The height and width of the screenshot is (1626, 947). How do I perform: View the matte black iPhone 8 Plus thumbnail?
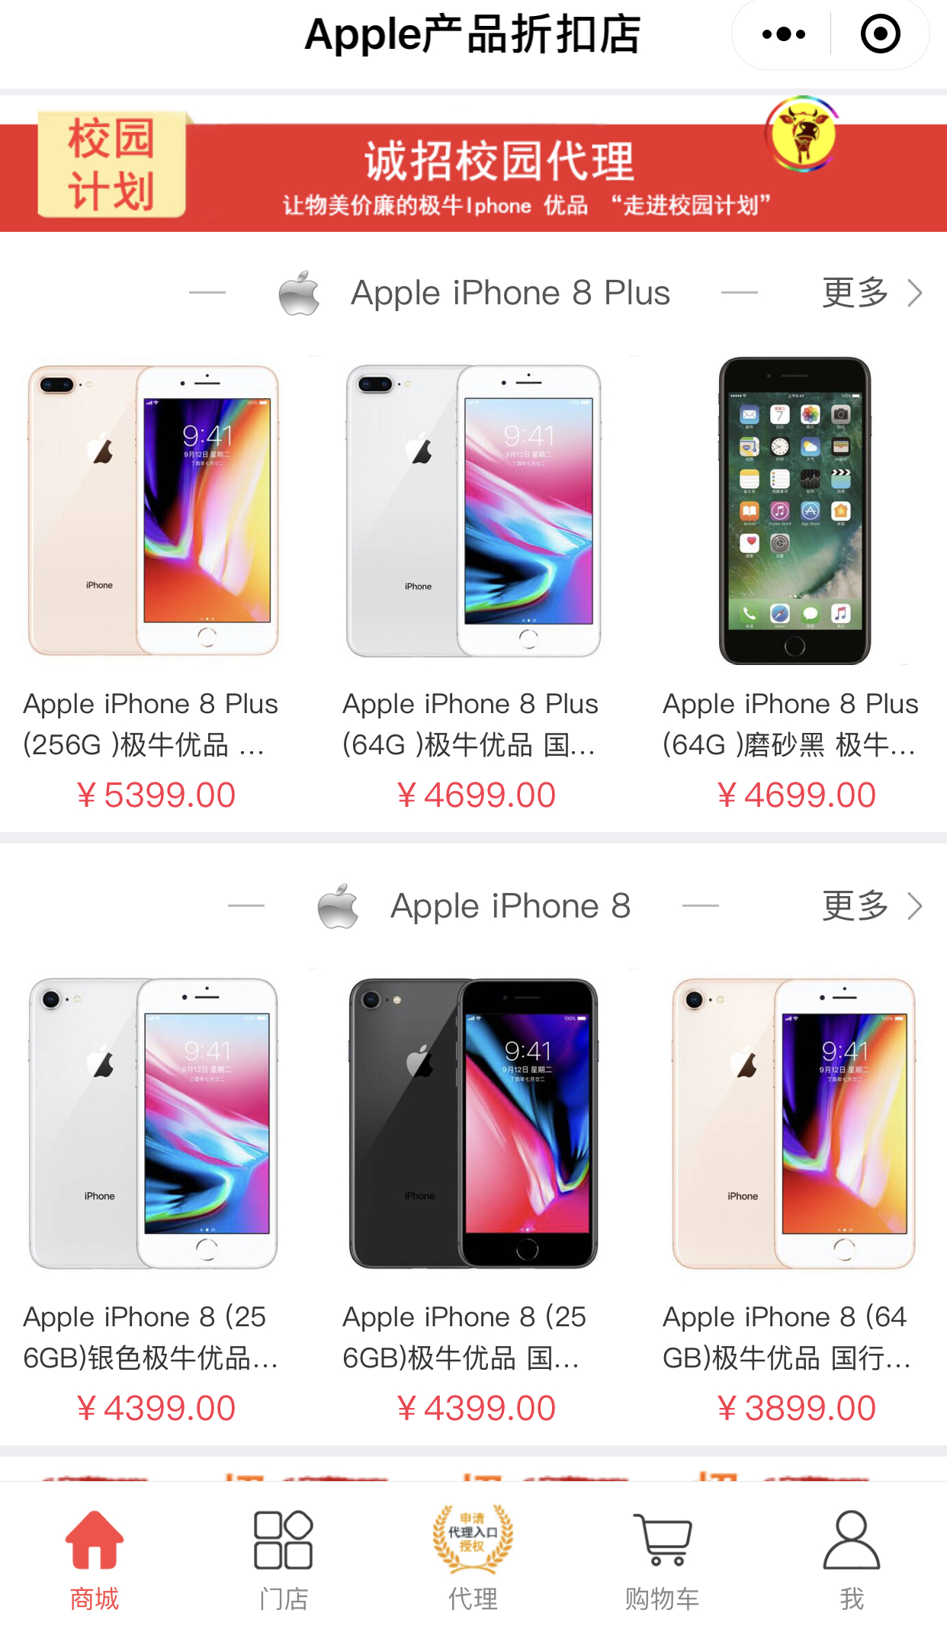pyautogui.click(x=795, y=510)
